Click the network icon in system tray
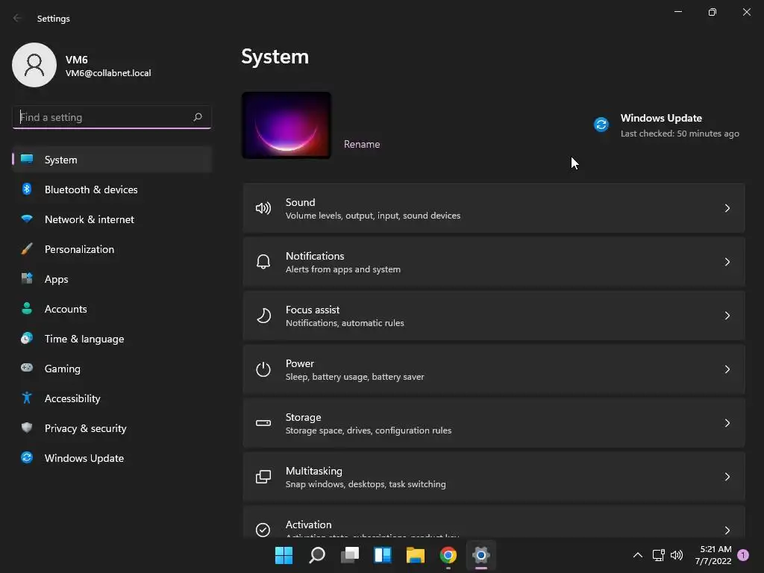The height and width of the screenshot is (573, 764). pos(658,555)
